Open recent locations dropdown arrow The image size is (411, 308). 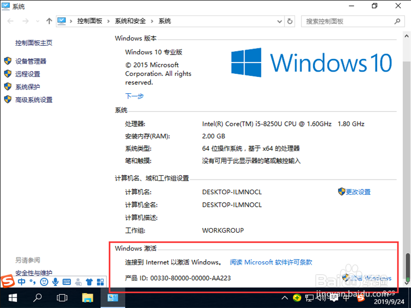click(37, 21)
